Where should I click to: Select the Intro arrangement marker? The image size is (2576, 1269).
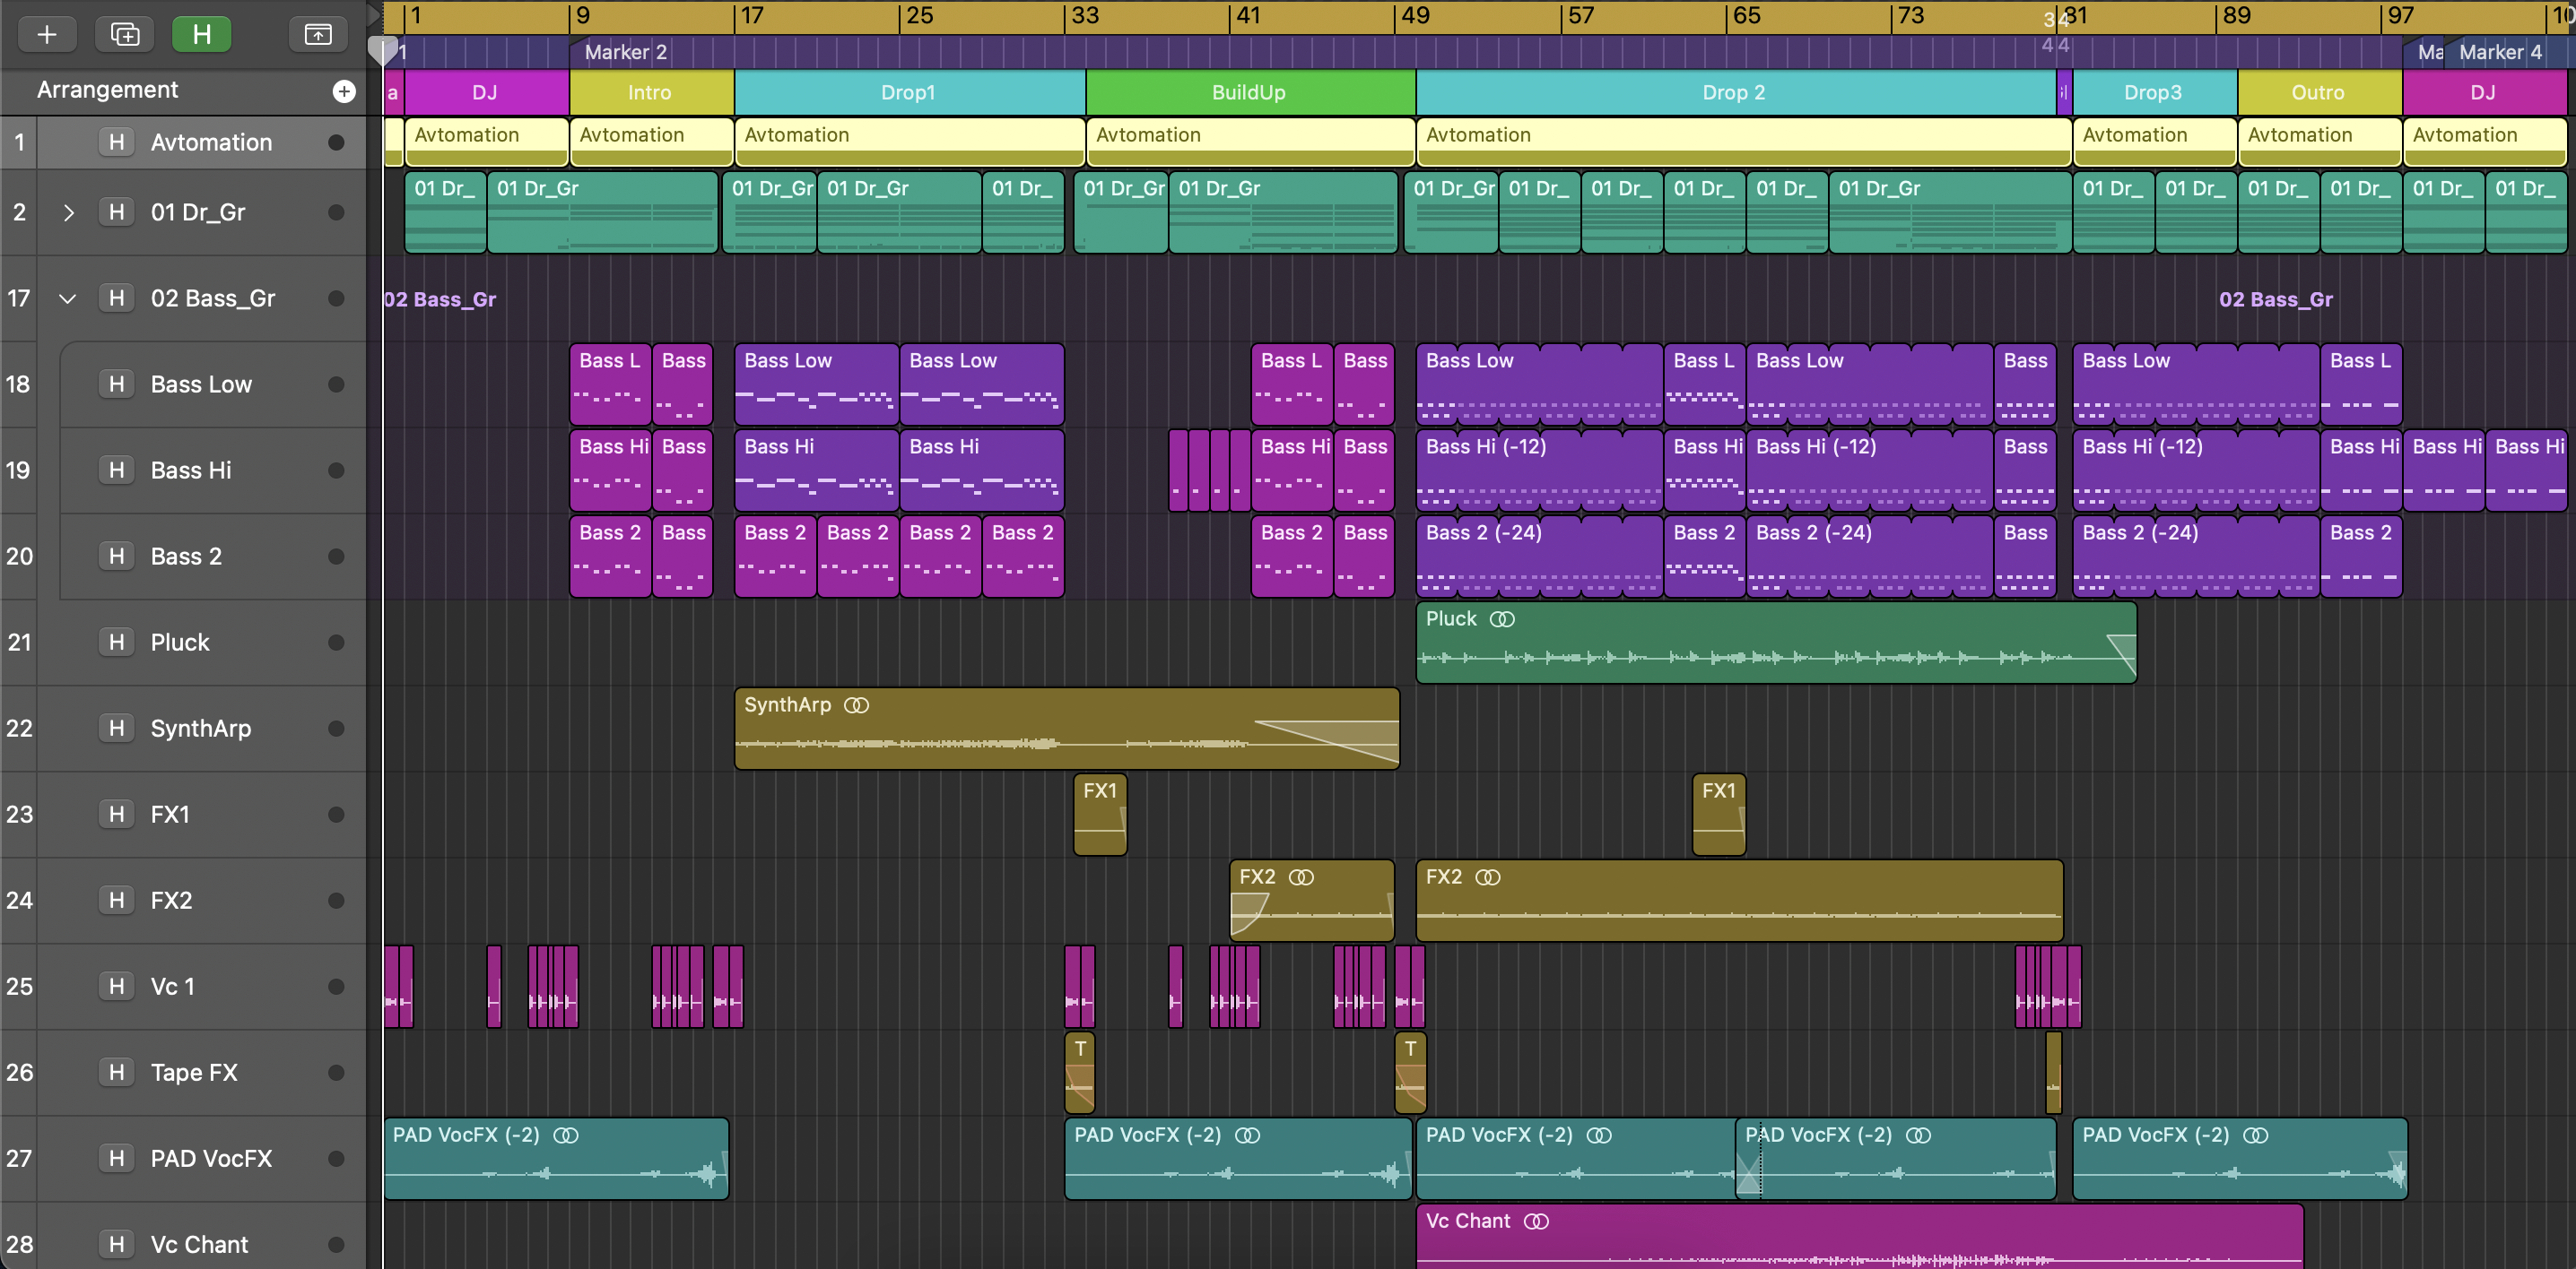coord(651,93)
